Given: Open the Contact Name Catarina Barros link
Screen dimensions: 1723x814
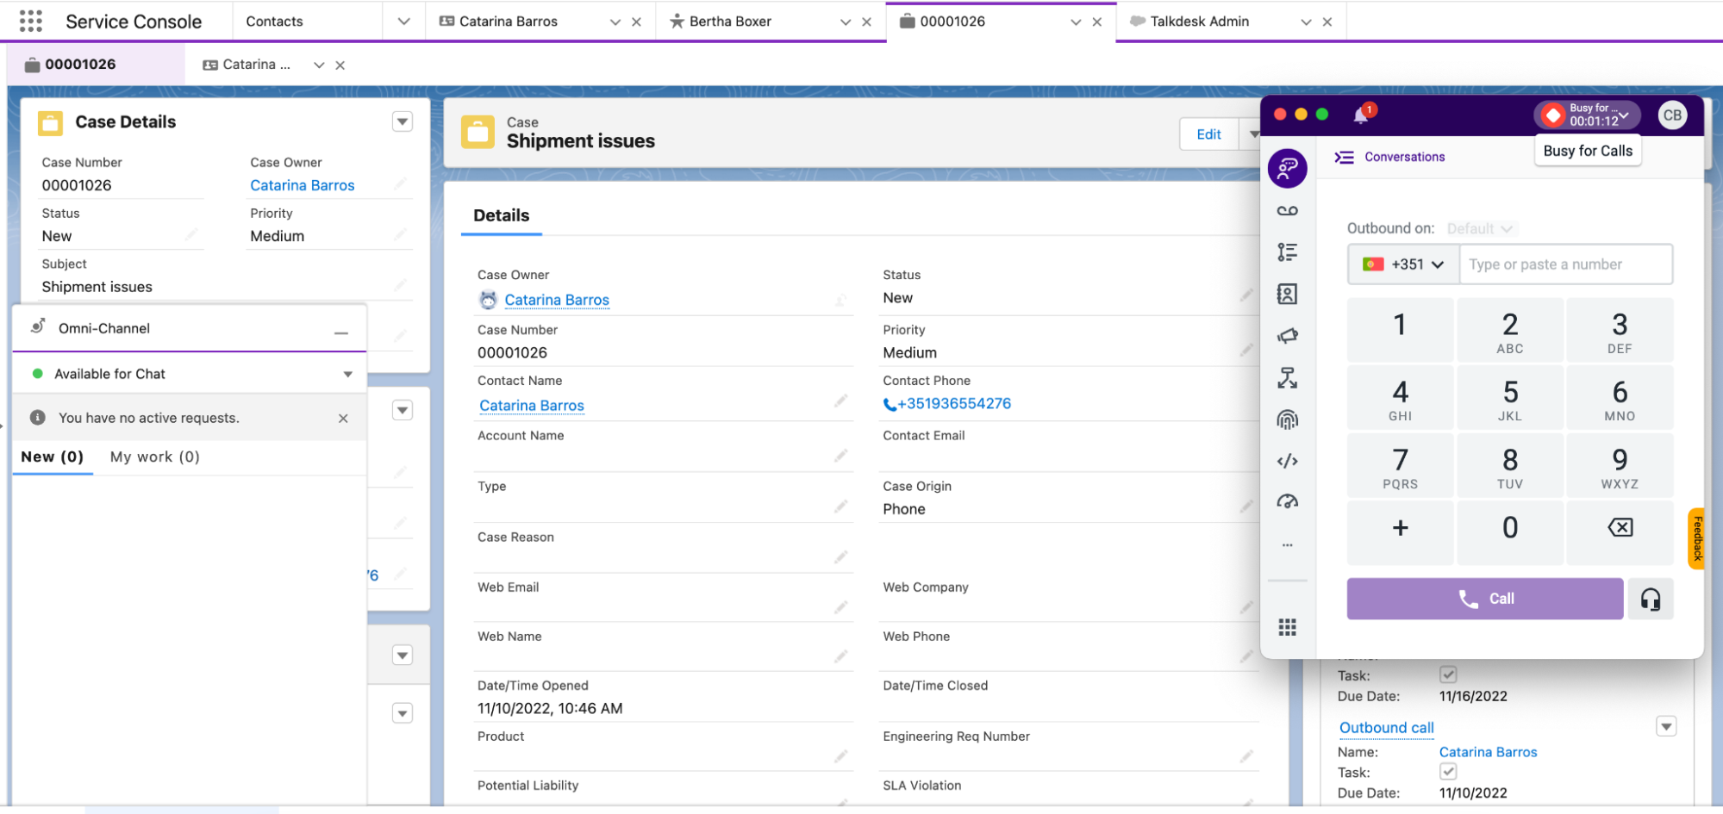Looking at the screenshot, I should click(x=532, y=406).
